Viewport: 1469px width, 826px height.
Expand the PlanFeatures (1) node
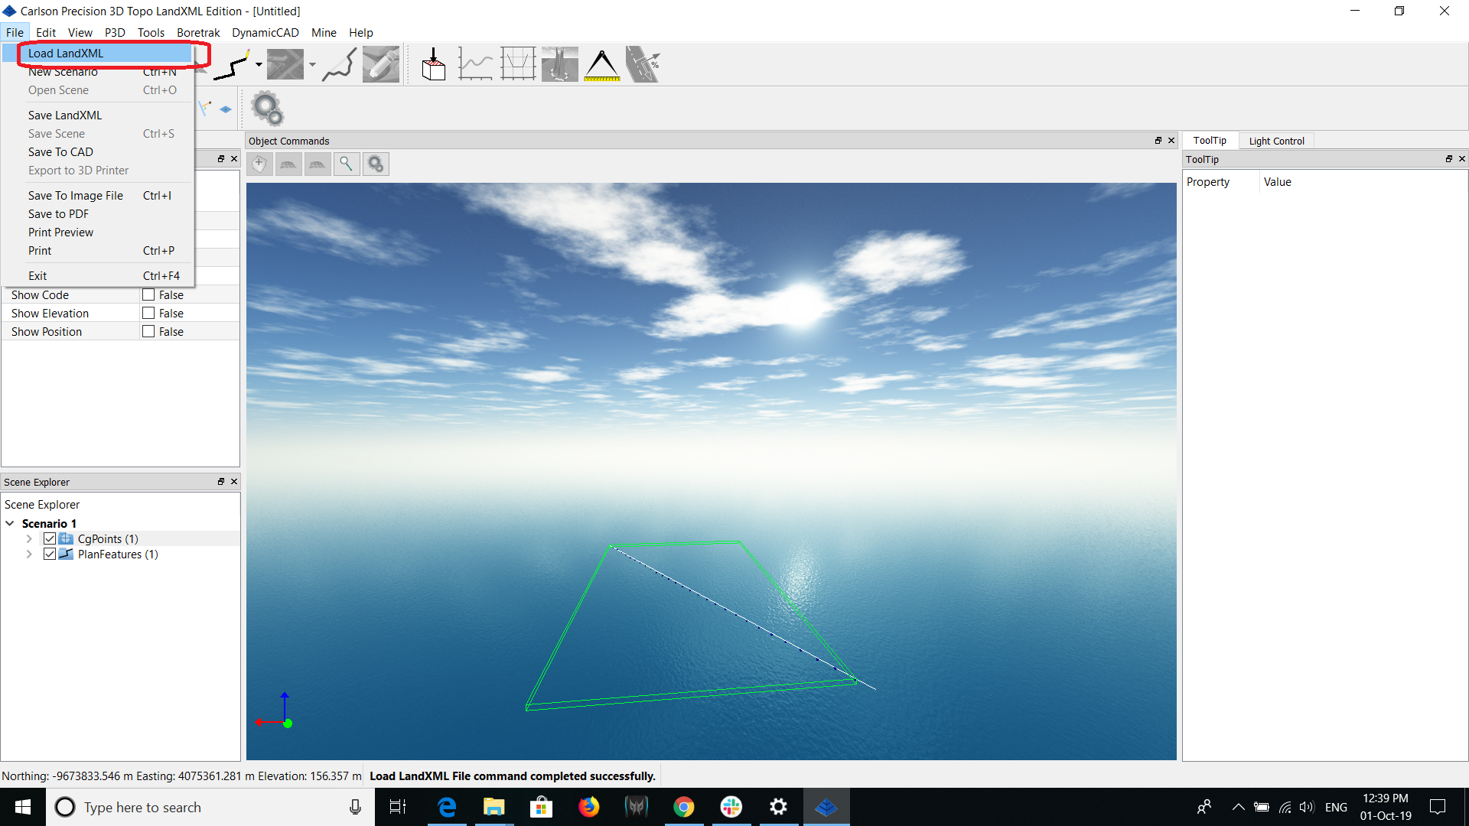point(29,554)
